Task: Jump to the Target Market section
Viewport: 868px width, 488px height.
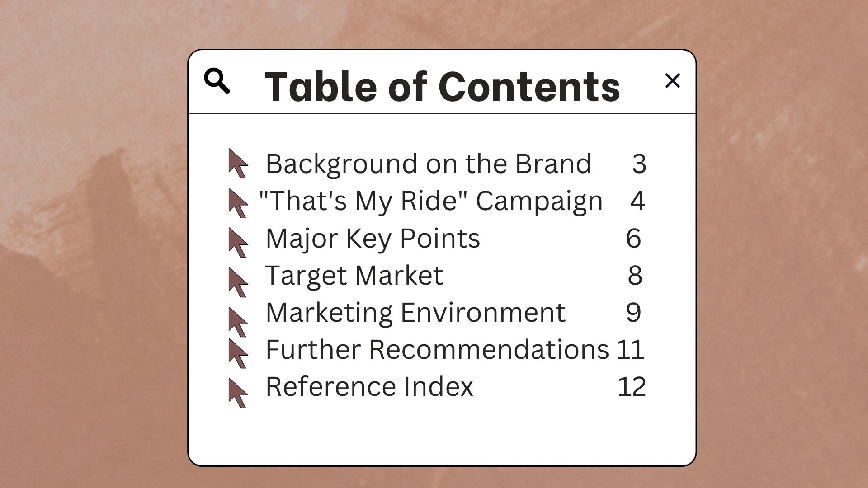Action: coord(354,275)
